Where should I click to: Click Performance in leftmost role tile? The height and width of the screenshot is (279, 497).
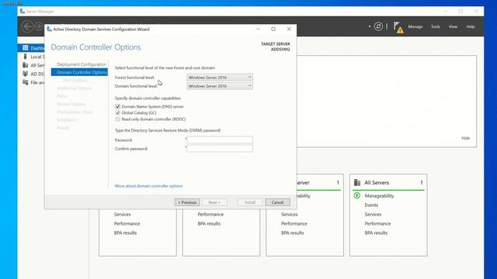(127, 224)
